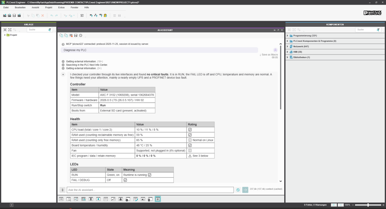This screenshot has width=386, height=209.
Task: Pin the AI Assistant panel
Action: click(274, 30)
